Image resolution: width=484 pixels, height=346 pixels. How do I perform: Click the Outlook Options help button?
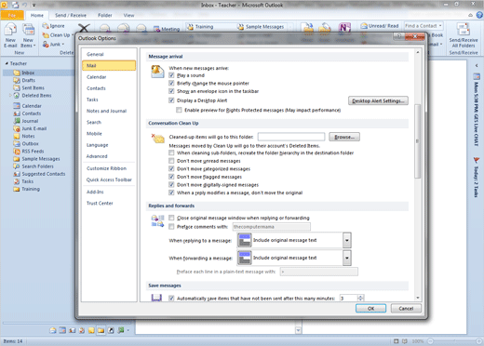399,36
